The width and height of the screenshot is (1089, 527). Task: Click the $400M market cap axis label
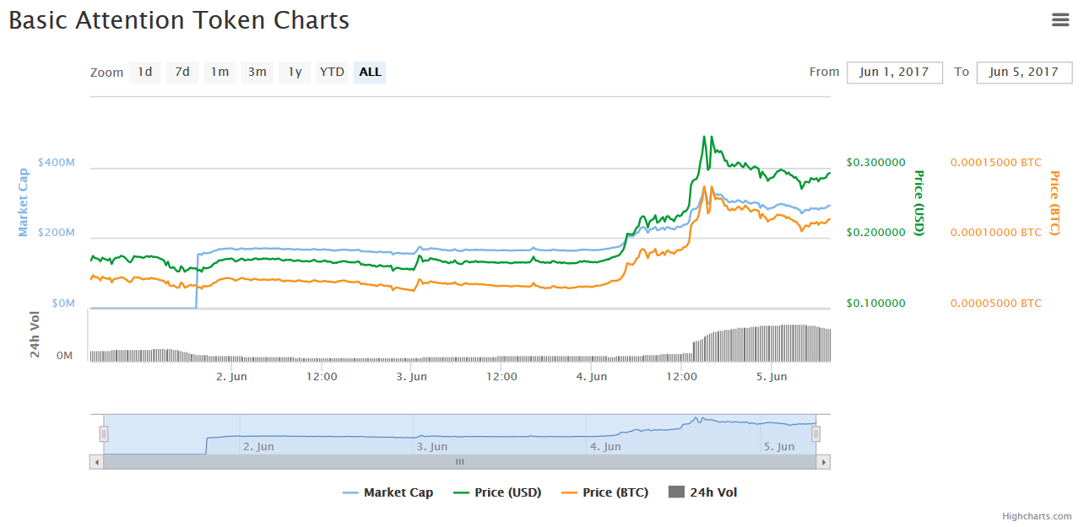click(x=57, y=162)
